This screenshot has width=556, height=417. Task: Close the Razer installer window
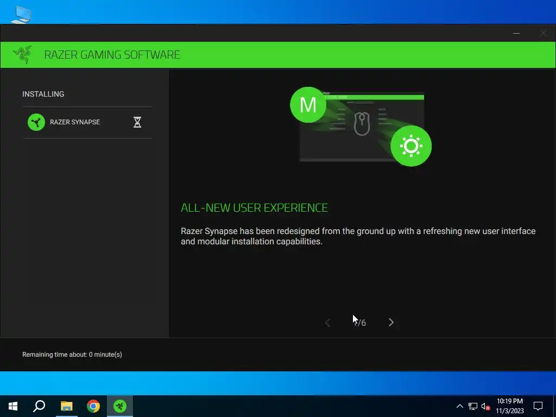pyautogui.click(x=543, y=33)
